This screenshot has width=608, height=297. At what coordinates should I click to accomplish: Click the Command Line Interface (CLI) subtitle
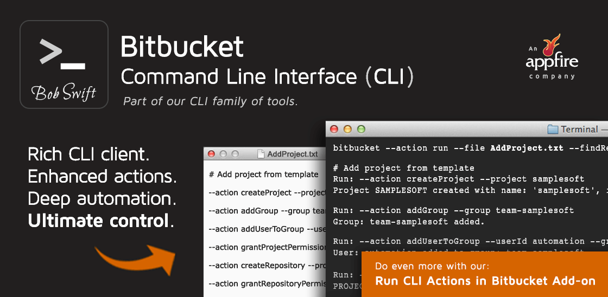(x=267, y=76)
